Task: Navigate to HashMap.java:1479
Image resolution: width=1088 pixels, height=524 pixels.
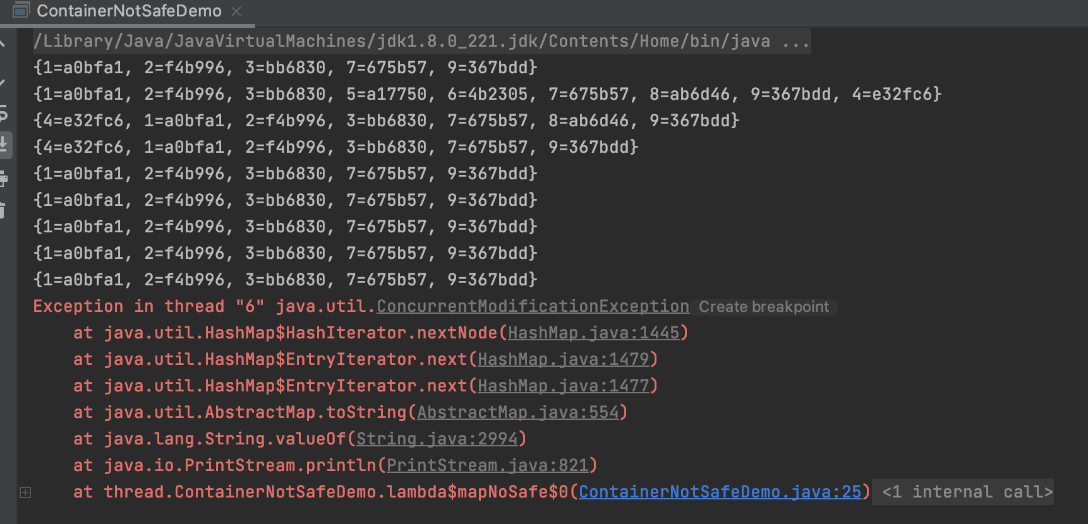Action: click(564, 359)
